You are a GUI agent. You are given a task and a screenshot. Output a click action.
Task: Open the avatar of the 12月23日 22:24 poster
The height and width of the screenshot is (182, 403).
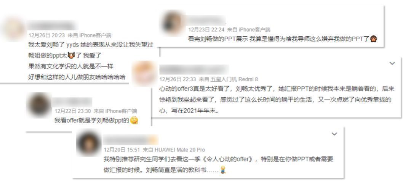[x=172, y=23]
